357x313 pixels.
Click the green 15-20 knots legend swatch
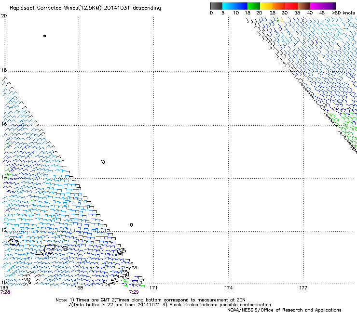254,6
